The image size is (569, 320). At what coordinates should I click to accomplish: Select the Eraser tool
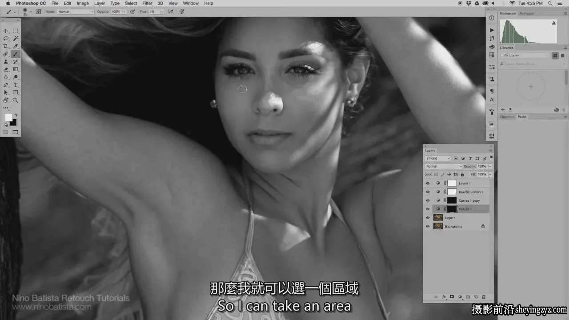click(x=6, y=69)
